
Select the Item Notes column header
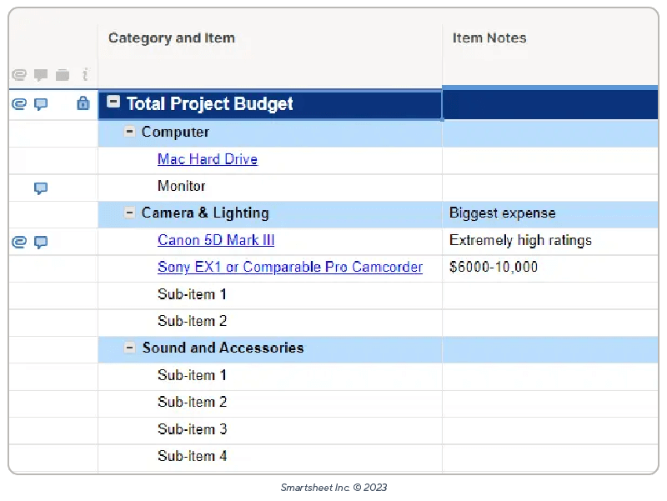point(489,38)
